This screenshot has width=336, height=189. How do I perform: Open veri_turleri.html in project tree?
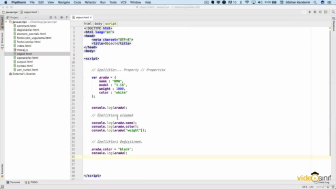coord(27,70)
